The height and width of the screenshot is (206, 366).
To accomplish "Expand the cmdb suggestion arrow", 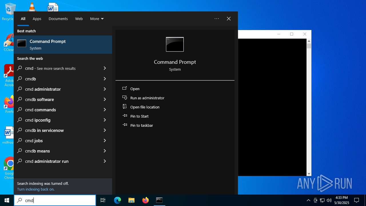I will click(x=105, y=79).
